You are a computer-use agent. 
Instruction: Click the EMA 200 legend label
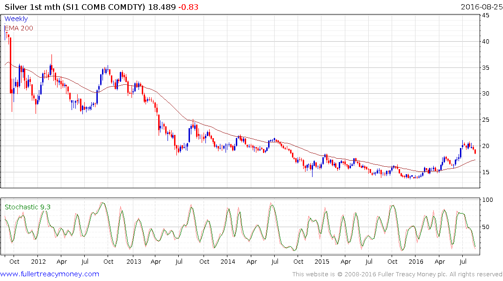(19, 28)
